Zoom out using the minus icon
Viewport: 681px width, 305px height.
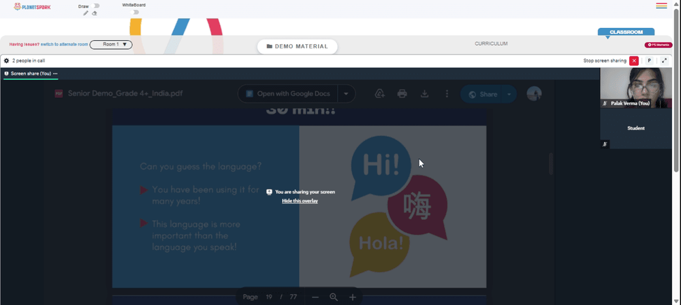pos(315,298)
